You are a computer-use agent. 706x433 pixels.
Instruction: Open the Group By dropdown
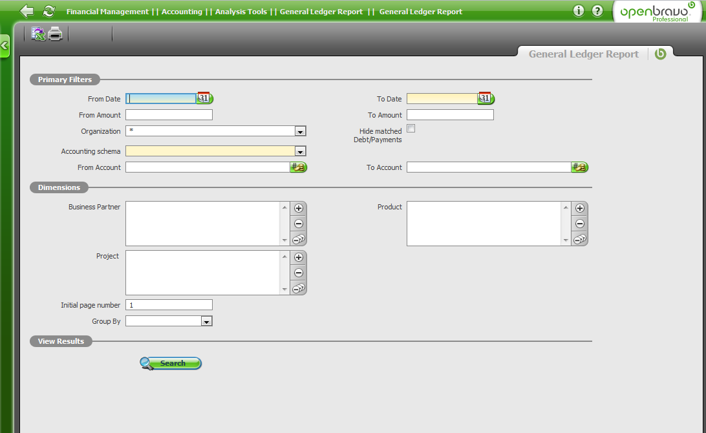(x=207, y=321)
